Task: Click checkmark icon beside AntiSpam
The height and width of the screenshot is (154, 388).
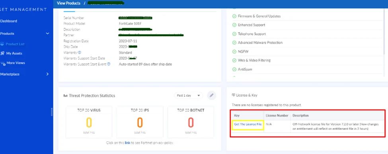Action: coord(234,70)
